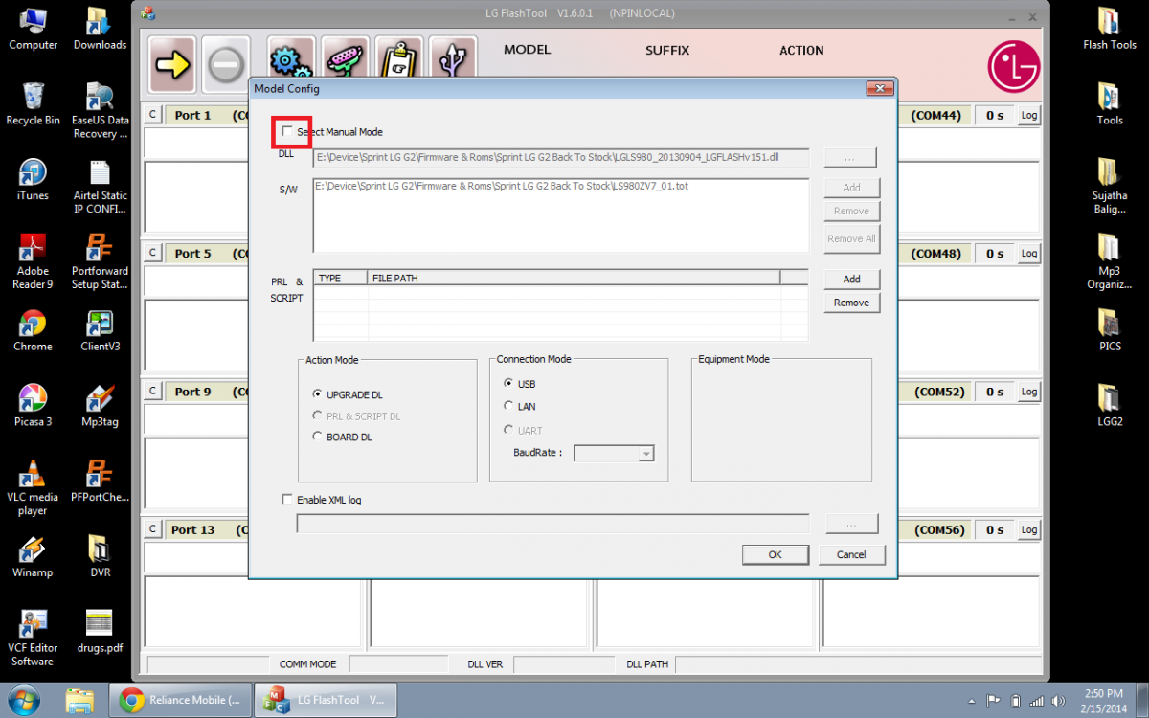The image size is (1149, 718).
Task: Click the volume icon in system tray
Action: (1059, 700)
